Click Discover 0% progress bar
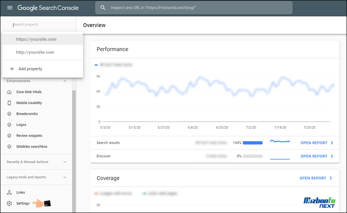The height and width of the screenshot is (213, 347). (x=252, y=156)
